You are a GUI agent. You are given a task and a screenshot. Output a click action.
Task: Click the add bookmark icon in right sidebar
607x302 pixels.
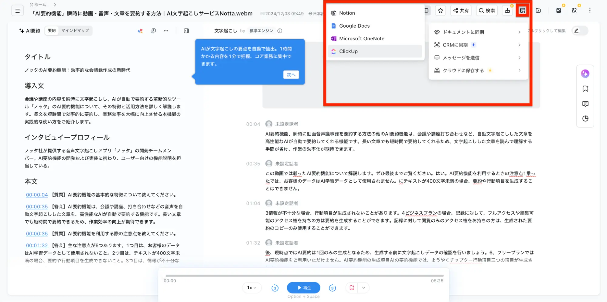585,89
